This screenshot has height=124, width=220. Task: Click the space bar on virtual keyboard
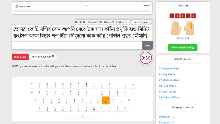(x=82, y=116)
